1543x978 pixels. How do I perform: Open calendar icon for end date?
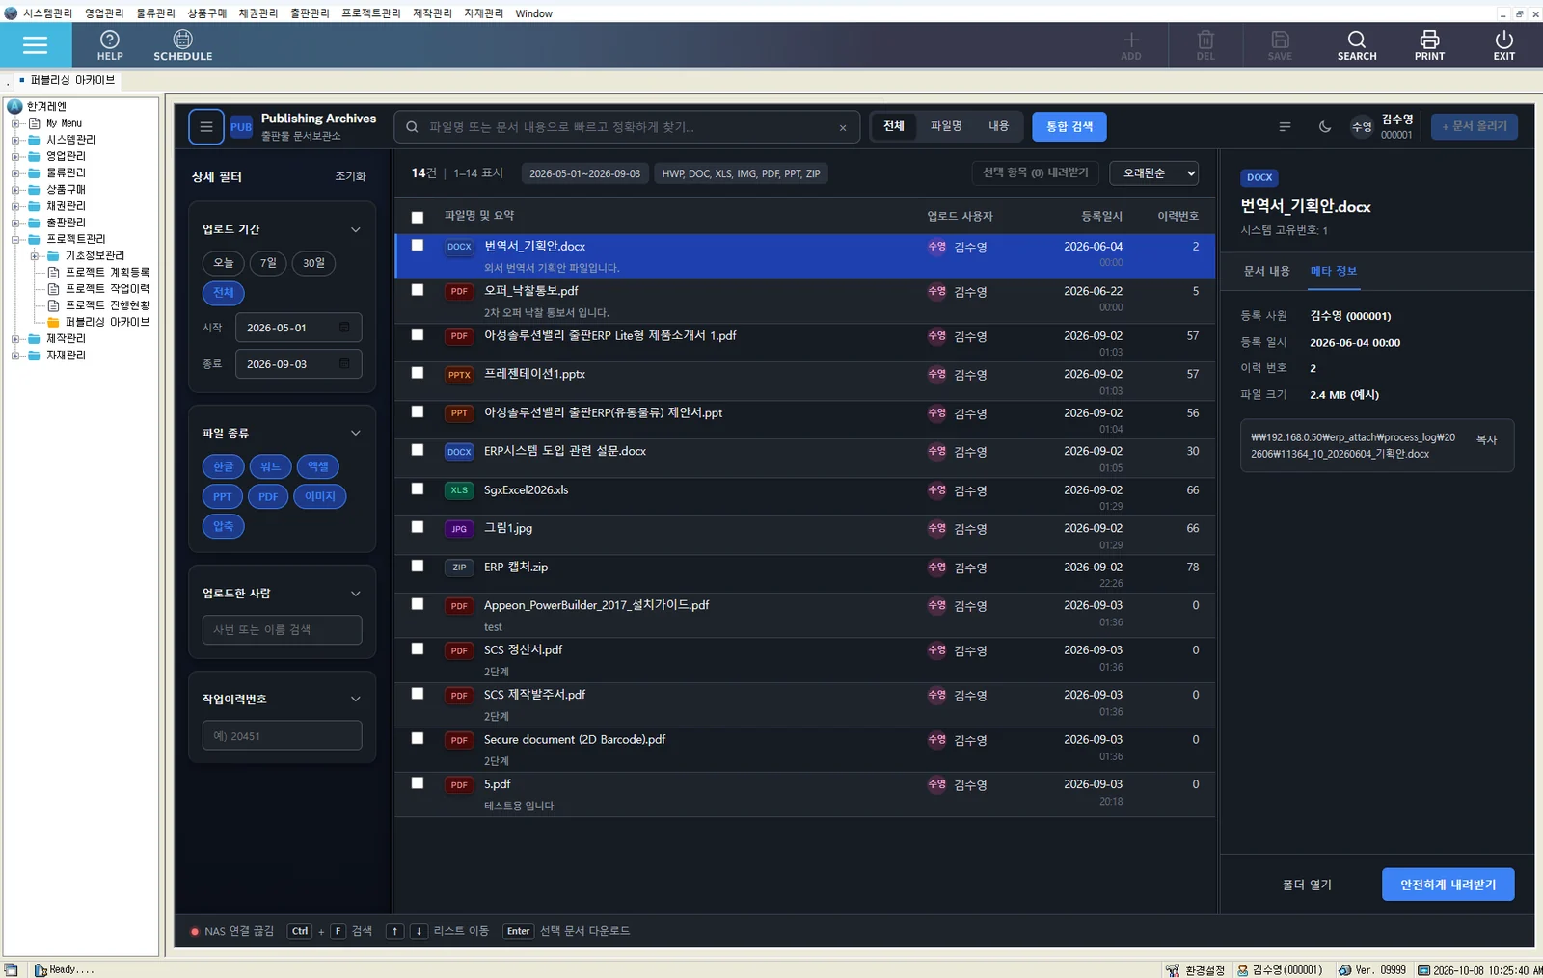click(x=344, y=364)
